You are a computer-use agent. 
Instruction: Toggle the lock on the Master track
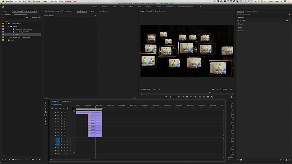pyautogui.click(x=55, y=153)
